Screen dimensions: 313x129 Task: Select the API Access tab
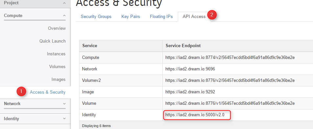click(x=194, y=16)
